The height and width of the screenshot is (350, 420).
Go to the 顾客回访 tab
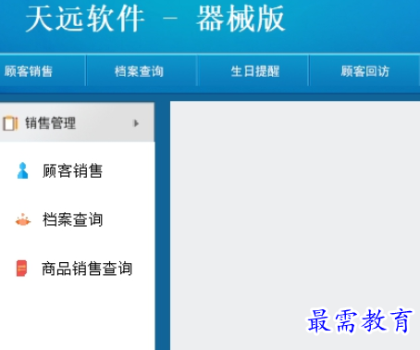click(365, 71)
